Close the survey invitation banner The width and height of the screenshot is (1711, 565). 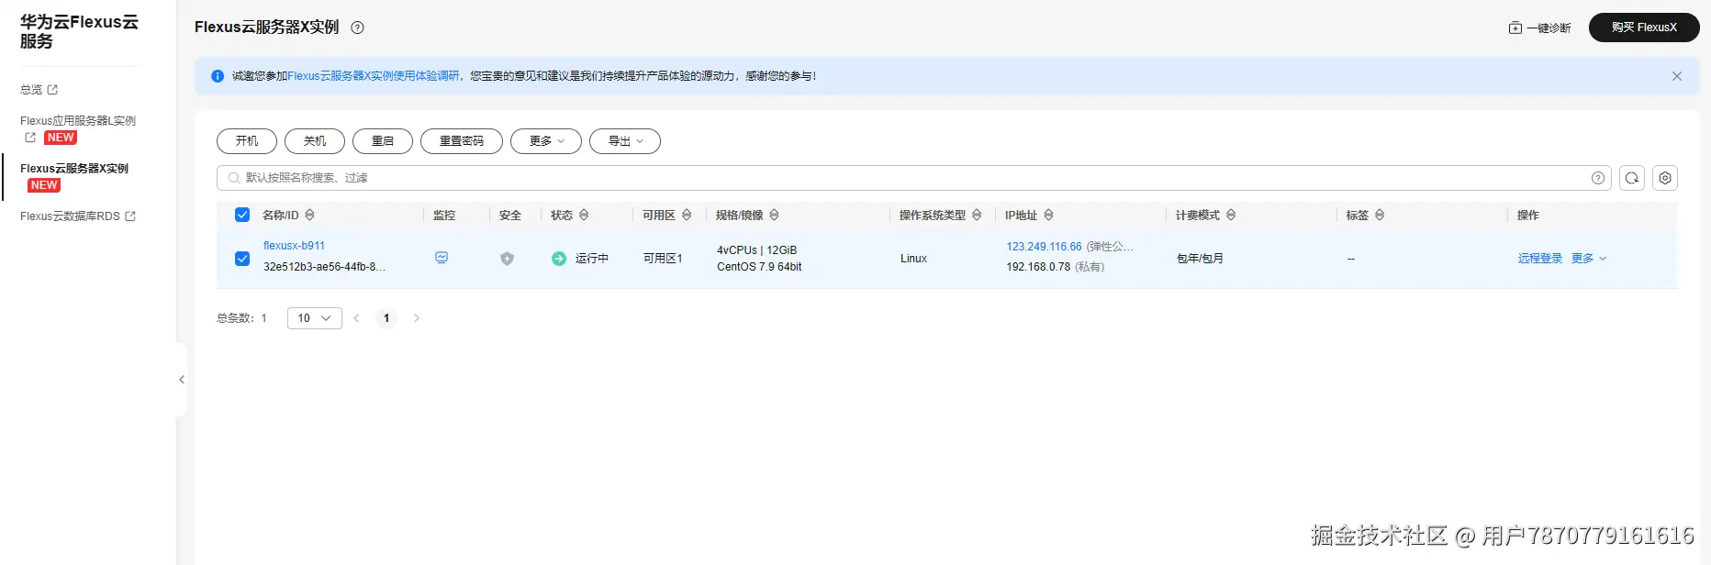[1677, 76]
